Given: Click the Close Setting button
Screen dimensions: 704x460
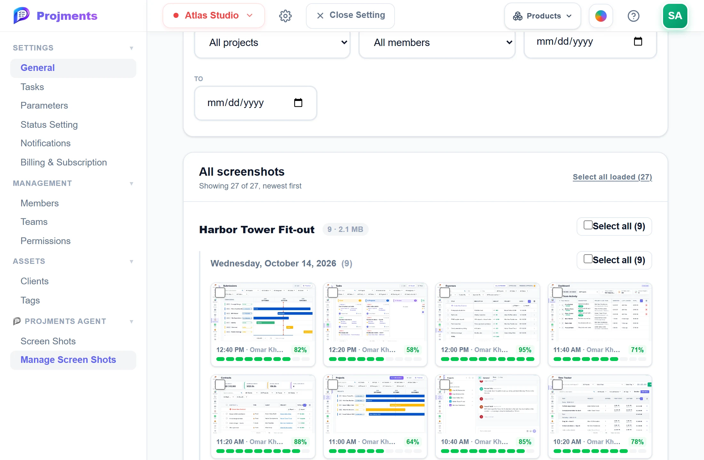Looking at the screenshot, I should 350,16.
